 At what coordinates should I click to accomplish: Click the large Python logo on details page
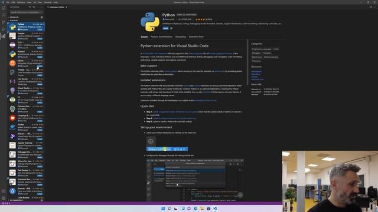point(150,22)
